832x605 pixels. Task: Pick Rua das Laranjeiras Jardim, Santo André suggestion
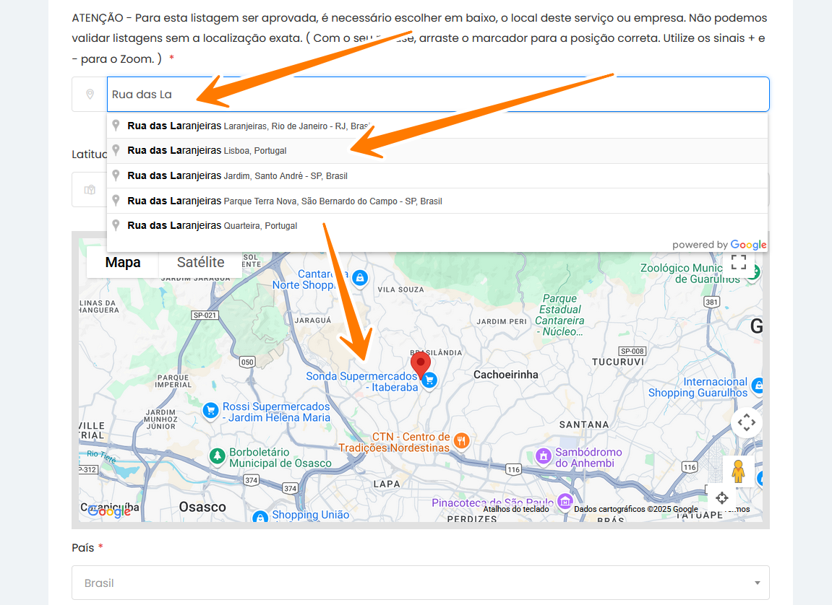(x=437, y=176)
